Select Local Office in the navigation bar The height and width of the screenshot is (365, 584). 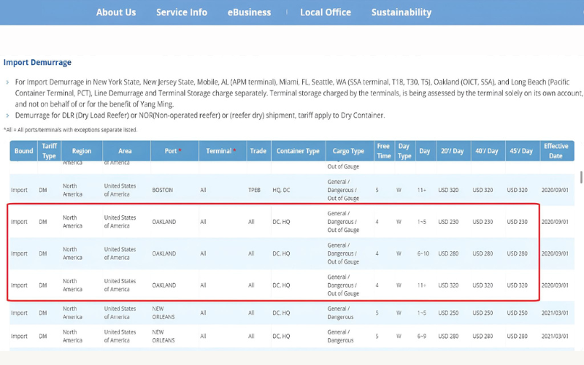click(x=325, y=12)
